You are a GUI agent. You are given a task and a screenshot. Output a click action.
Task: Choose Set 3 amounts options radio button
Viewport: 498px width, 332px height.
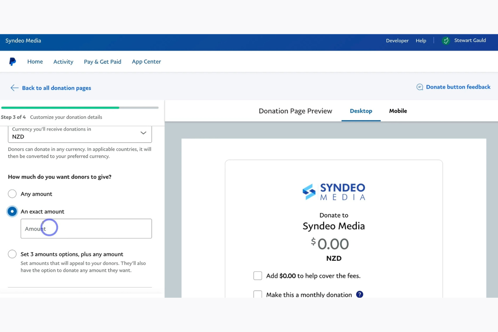12,254
